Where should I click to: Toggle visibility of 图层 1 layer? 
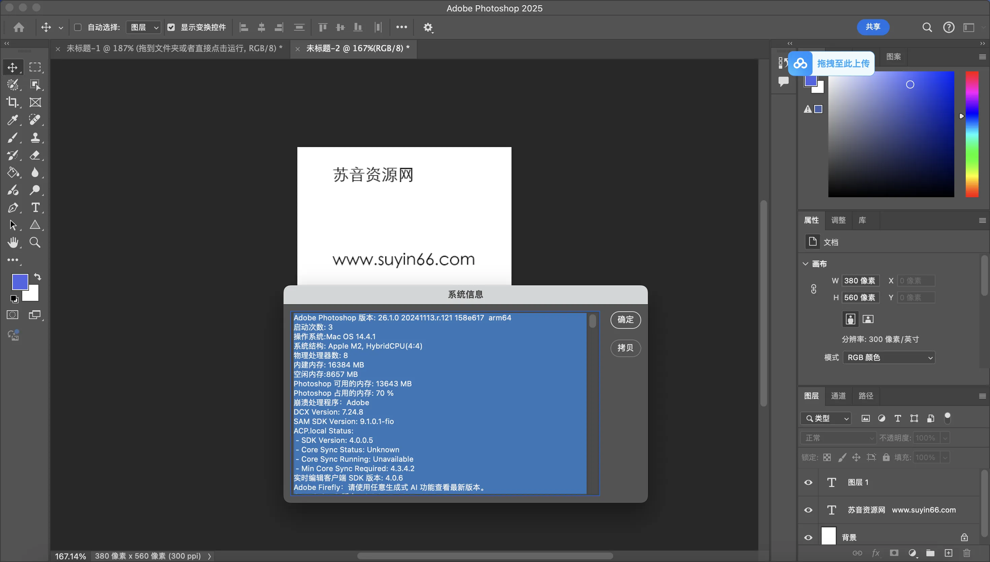pos(808,482)
